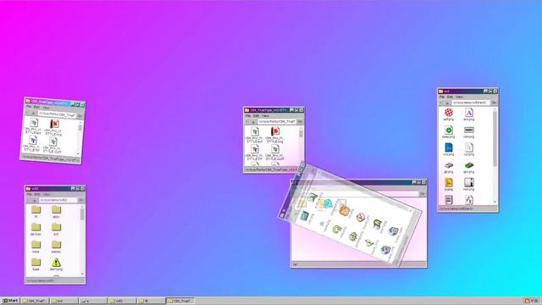Select the yellow script file icon in ext window
The height and width of the screenshot is (305, 542).
tap(449, 183)
